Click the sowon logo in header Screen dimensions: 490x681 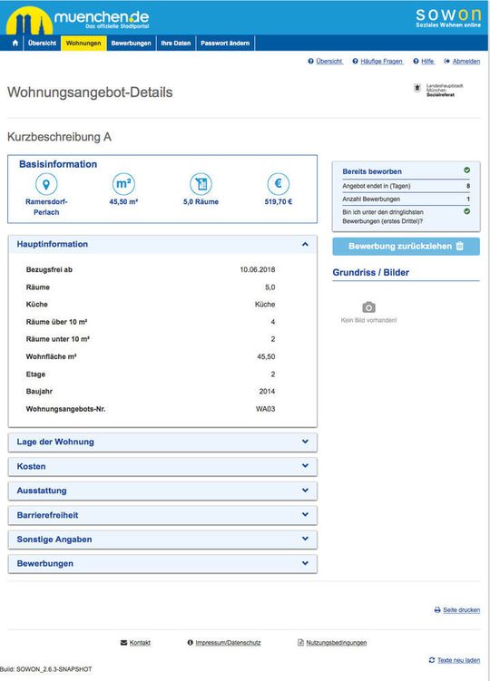click(448, 18)
